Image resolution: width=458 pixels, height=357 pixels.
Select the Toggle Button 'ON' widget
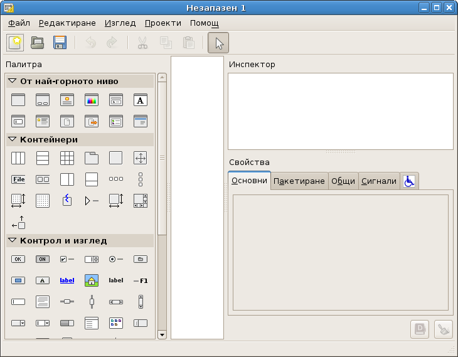tap(43, 259)
